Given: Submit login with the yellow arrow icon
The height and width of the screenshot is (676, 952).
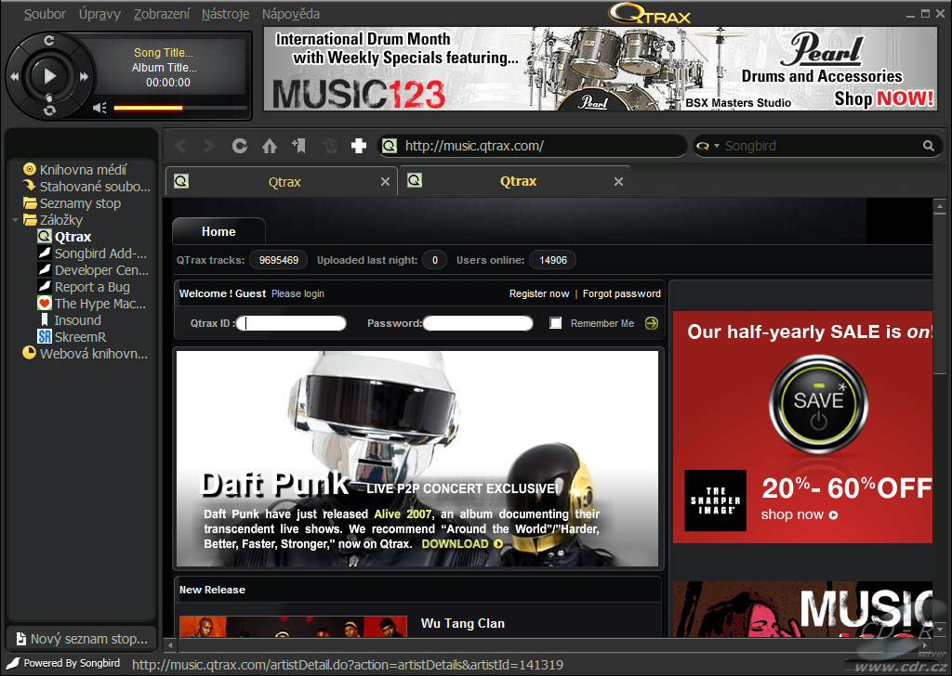Looking at the screenshot, I should tap(652, 323).
